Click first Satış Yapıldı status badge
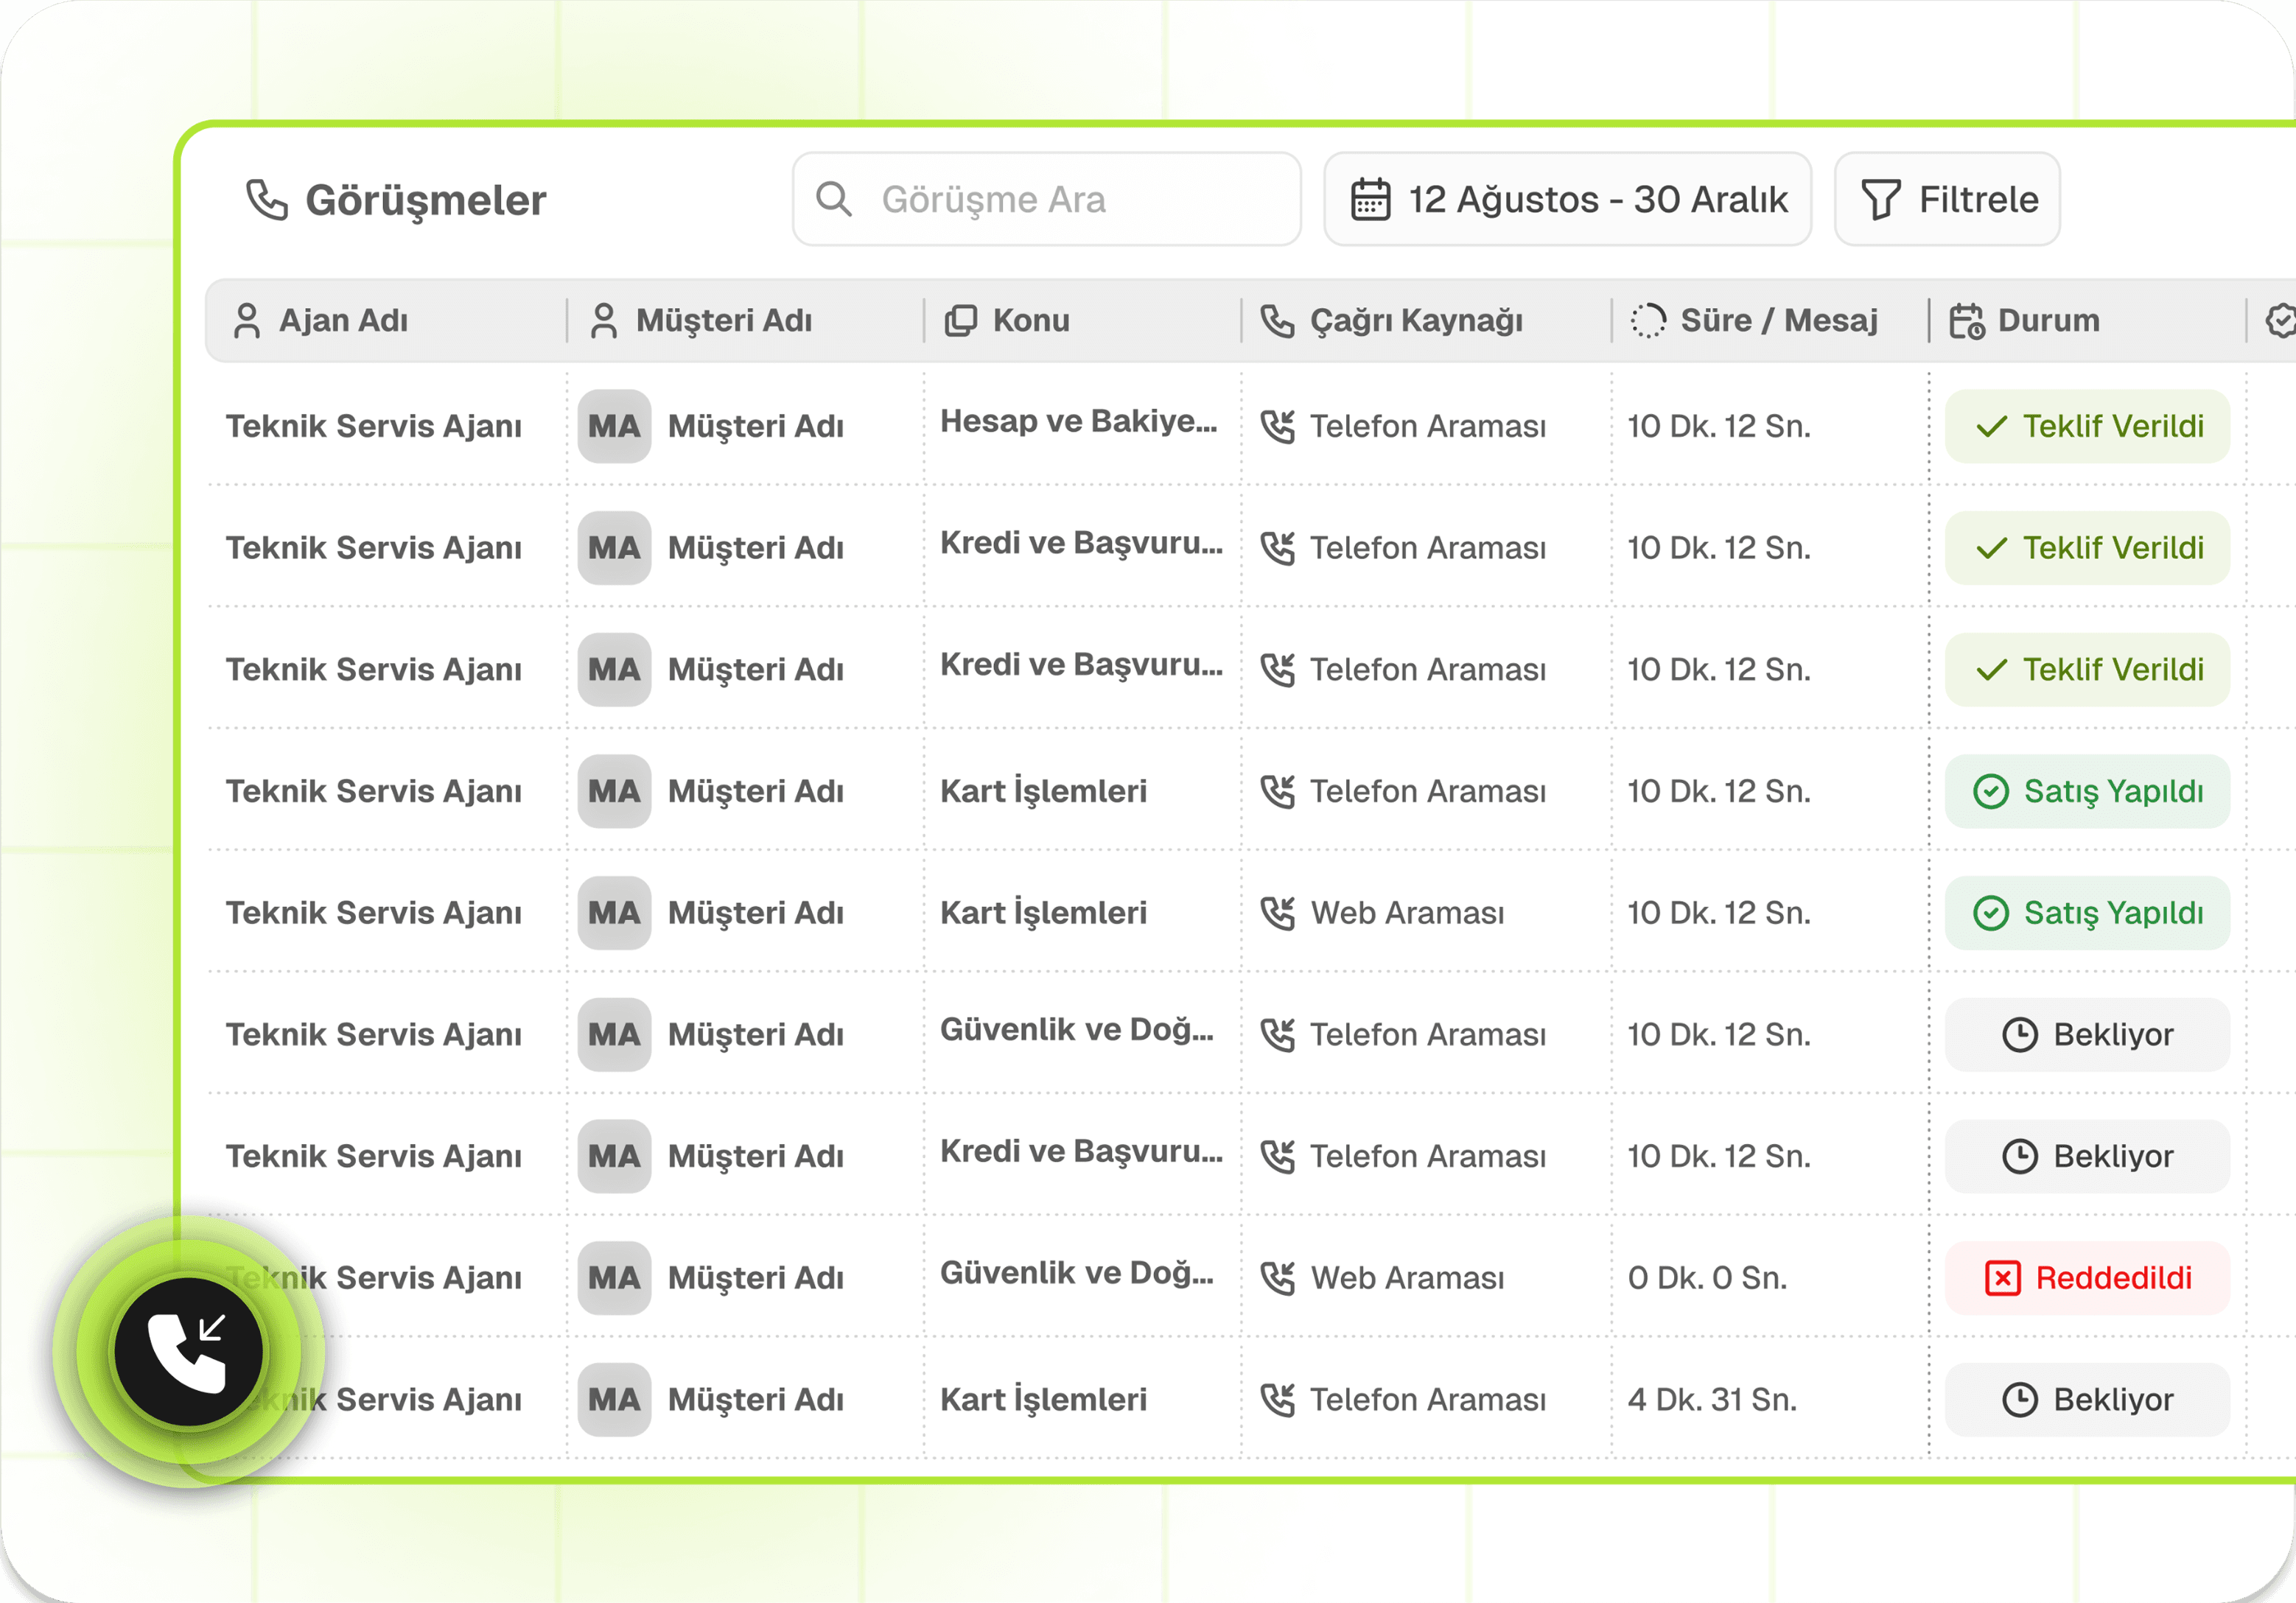Screen dimensions: 2296x1603 [x=2087, y=791]
